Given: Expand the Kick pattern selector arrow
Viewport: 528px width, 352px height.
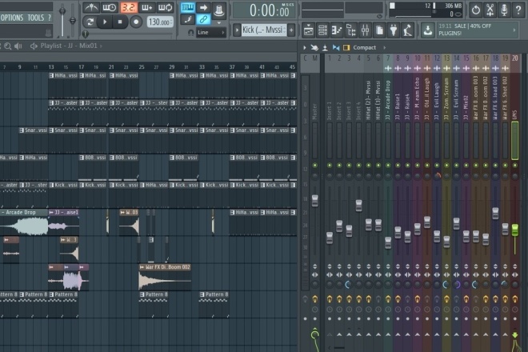Looking at the screenshot, I should click(x=237, y=30).
